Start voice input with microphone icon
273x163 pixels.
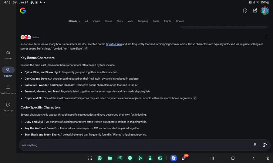(x=255, y=145)
